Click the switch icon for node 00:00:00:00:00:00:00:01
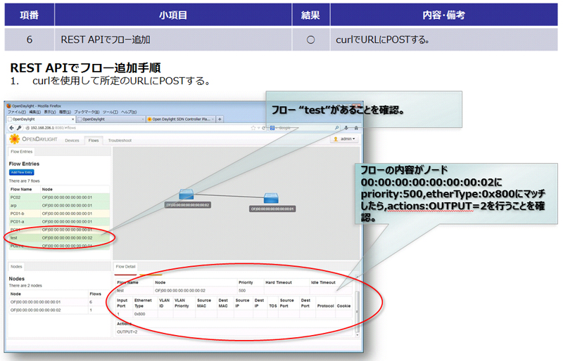 point(272,199)
